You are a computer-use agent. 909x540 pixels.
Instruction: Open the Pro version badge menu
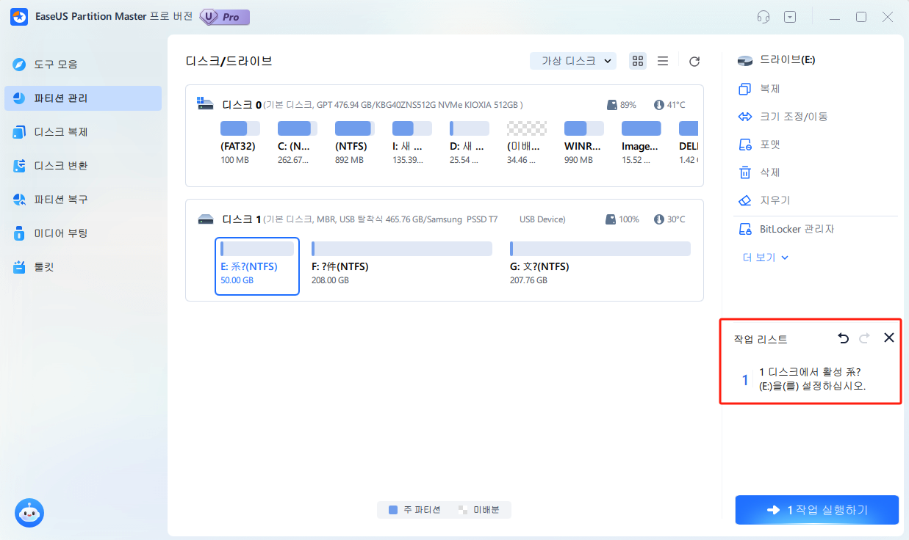pos(224,16)
